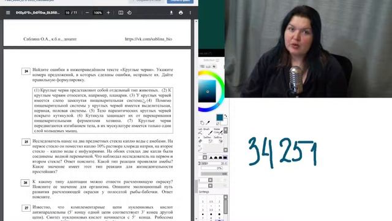Pick a shade in the saturation square
The width and height of the screenshot is (392, 221).
pos(207,91)
